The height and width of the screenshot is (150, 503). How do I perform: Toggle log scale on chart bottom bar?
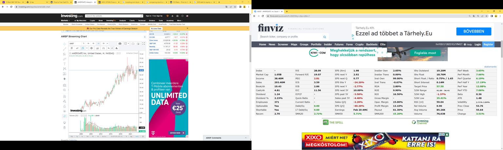coord(131,136)
